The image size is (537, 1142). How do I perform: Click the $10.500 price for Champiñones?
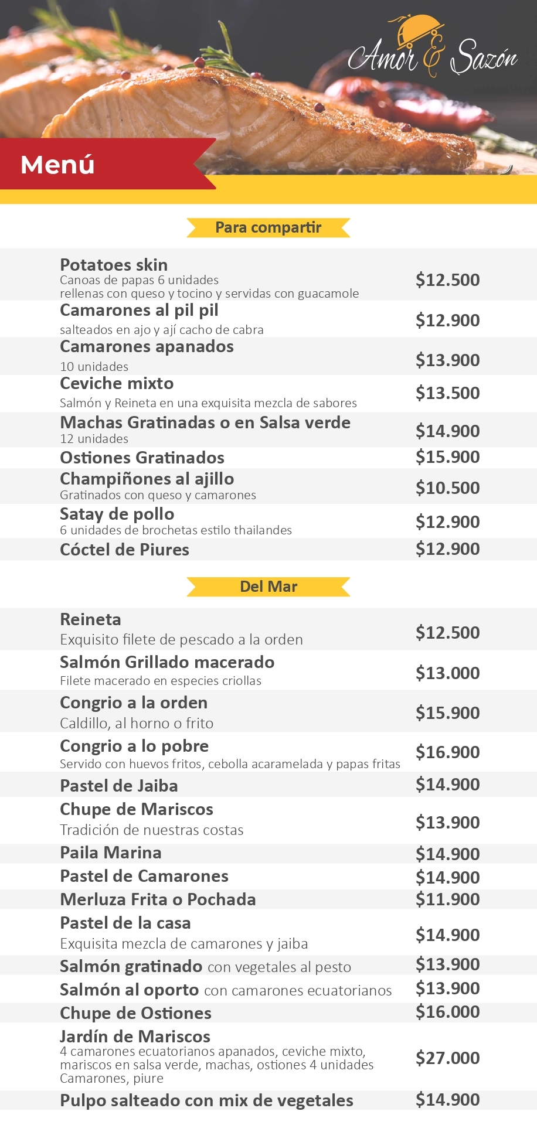[x=447, y=488]
